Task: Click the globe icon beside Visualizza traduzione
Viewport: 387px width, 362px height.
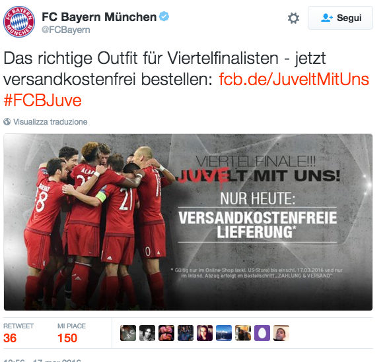Action: (x=7, y=122)
